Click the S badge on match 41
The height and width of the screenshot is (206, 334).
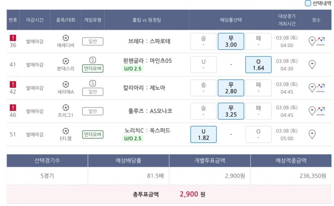pos(93,60)
